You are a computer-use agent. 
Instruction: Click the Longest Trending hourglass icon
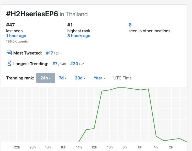pos(9,63)
